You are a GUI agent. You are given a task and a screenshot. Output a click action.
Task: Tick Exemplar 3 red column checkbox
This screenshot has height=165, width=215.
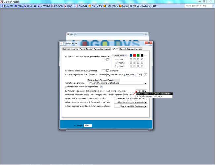[x=135, y=66]
